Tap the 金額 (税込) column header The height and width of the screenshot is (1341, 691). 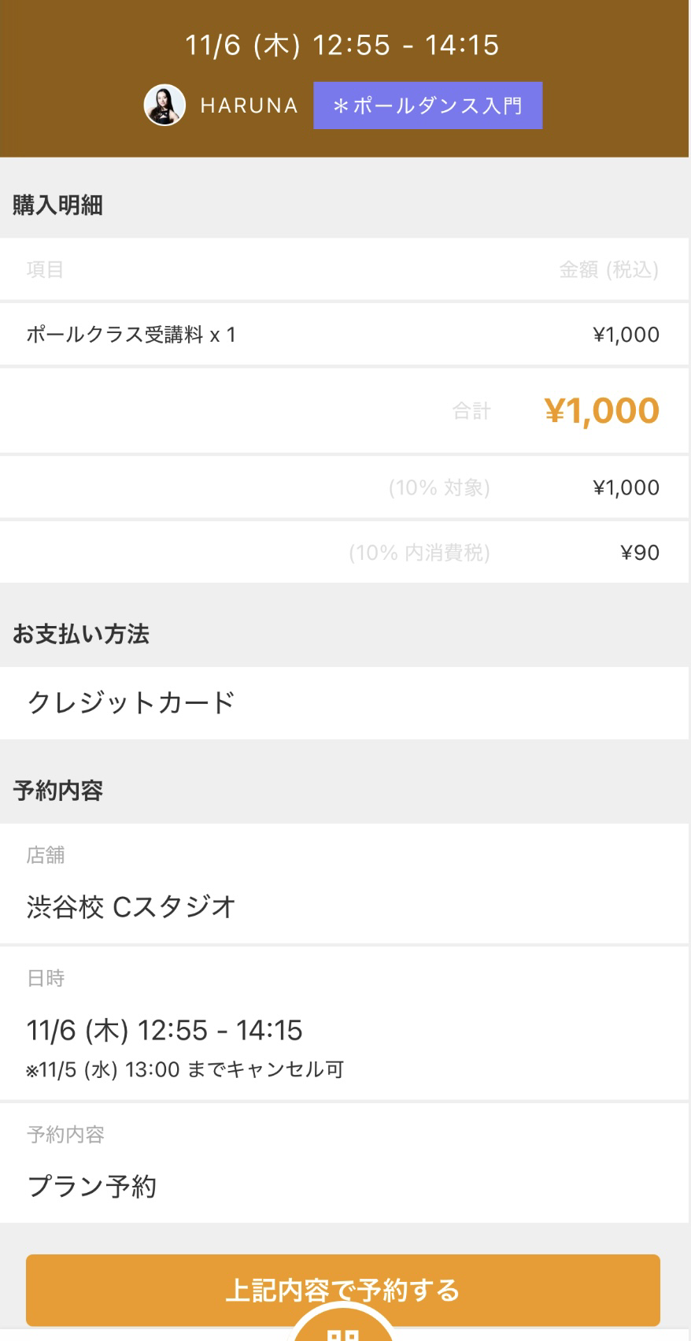click(x=608, y=270)
